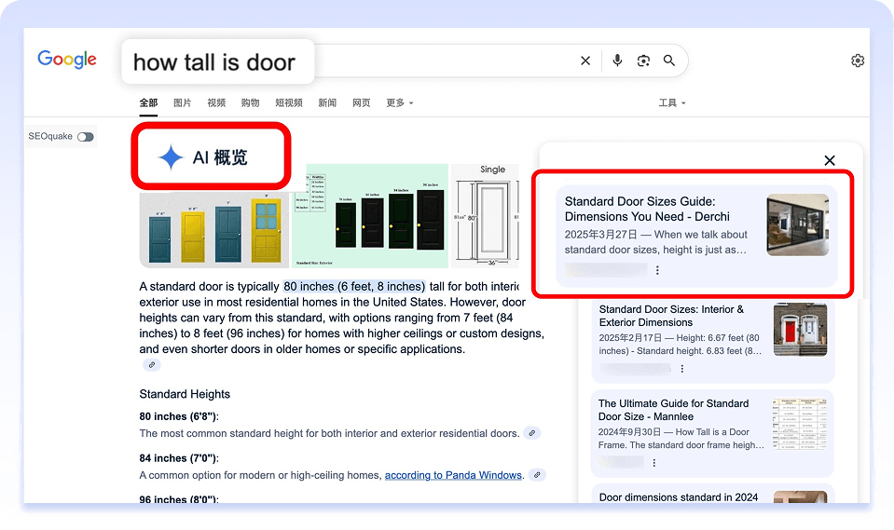This screenshot has height=530, width=894.
Task: Toggle the SEOquake switch
Action: click(x=86, y=137)
